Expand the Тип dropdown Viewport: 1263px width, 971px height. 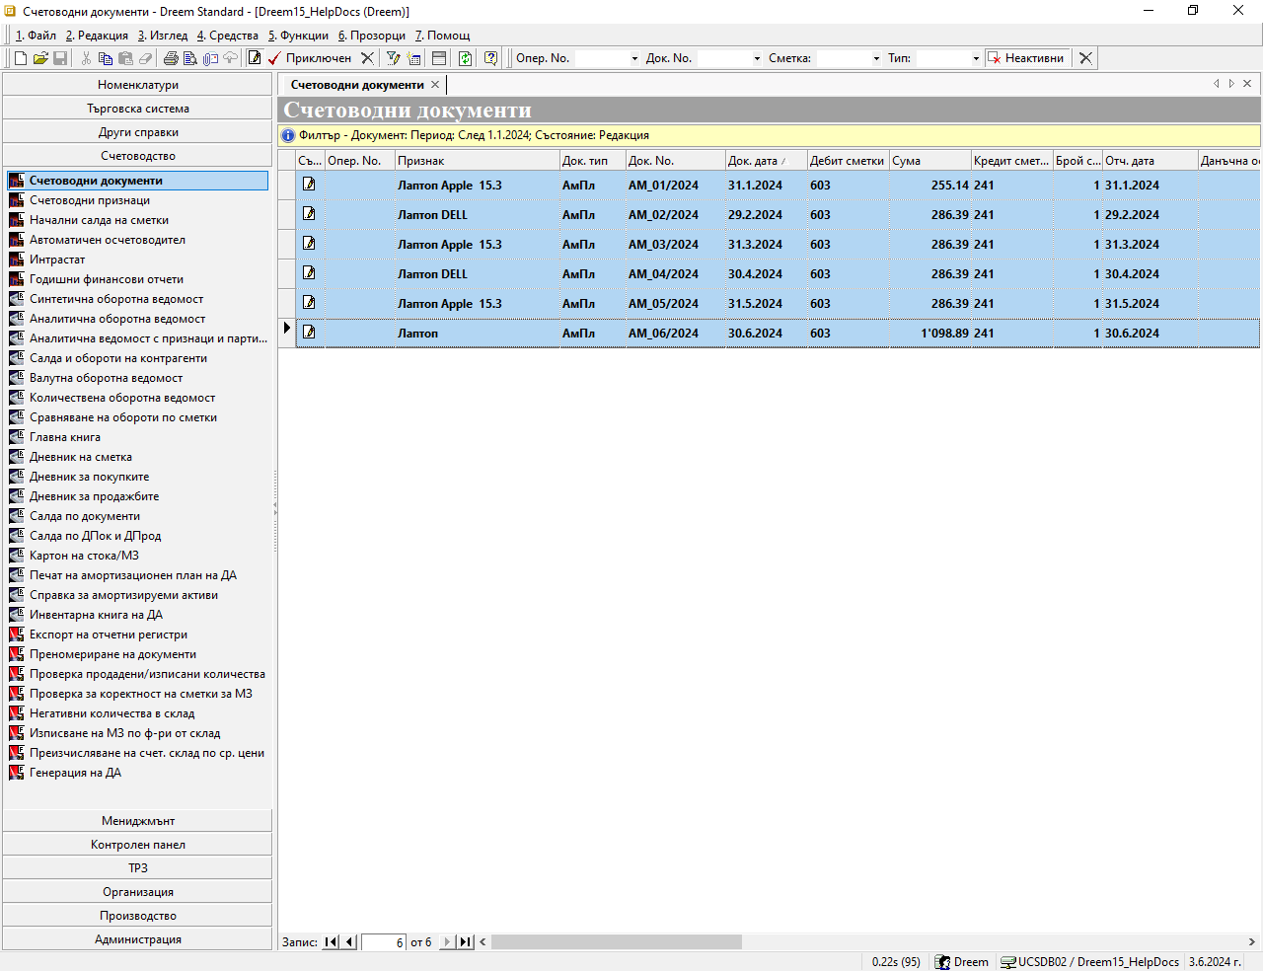(x=976, y=59)
